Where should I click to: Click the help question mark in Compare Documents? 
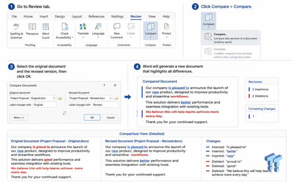[104, 85]
